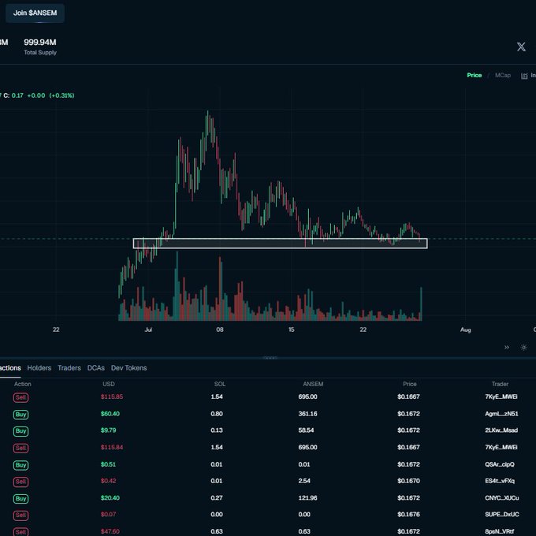Viewport: 536px width, 536px height.
Task: Open chart settings sun-gear icon
Action: [x=523, y=348]
